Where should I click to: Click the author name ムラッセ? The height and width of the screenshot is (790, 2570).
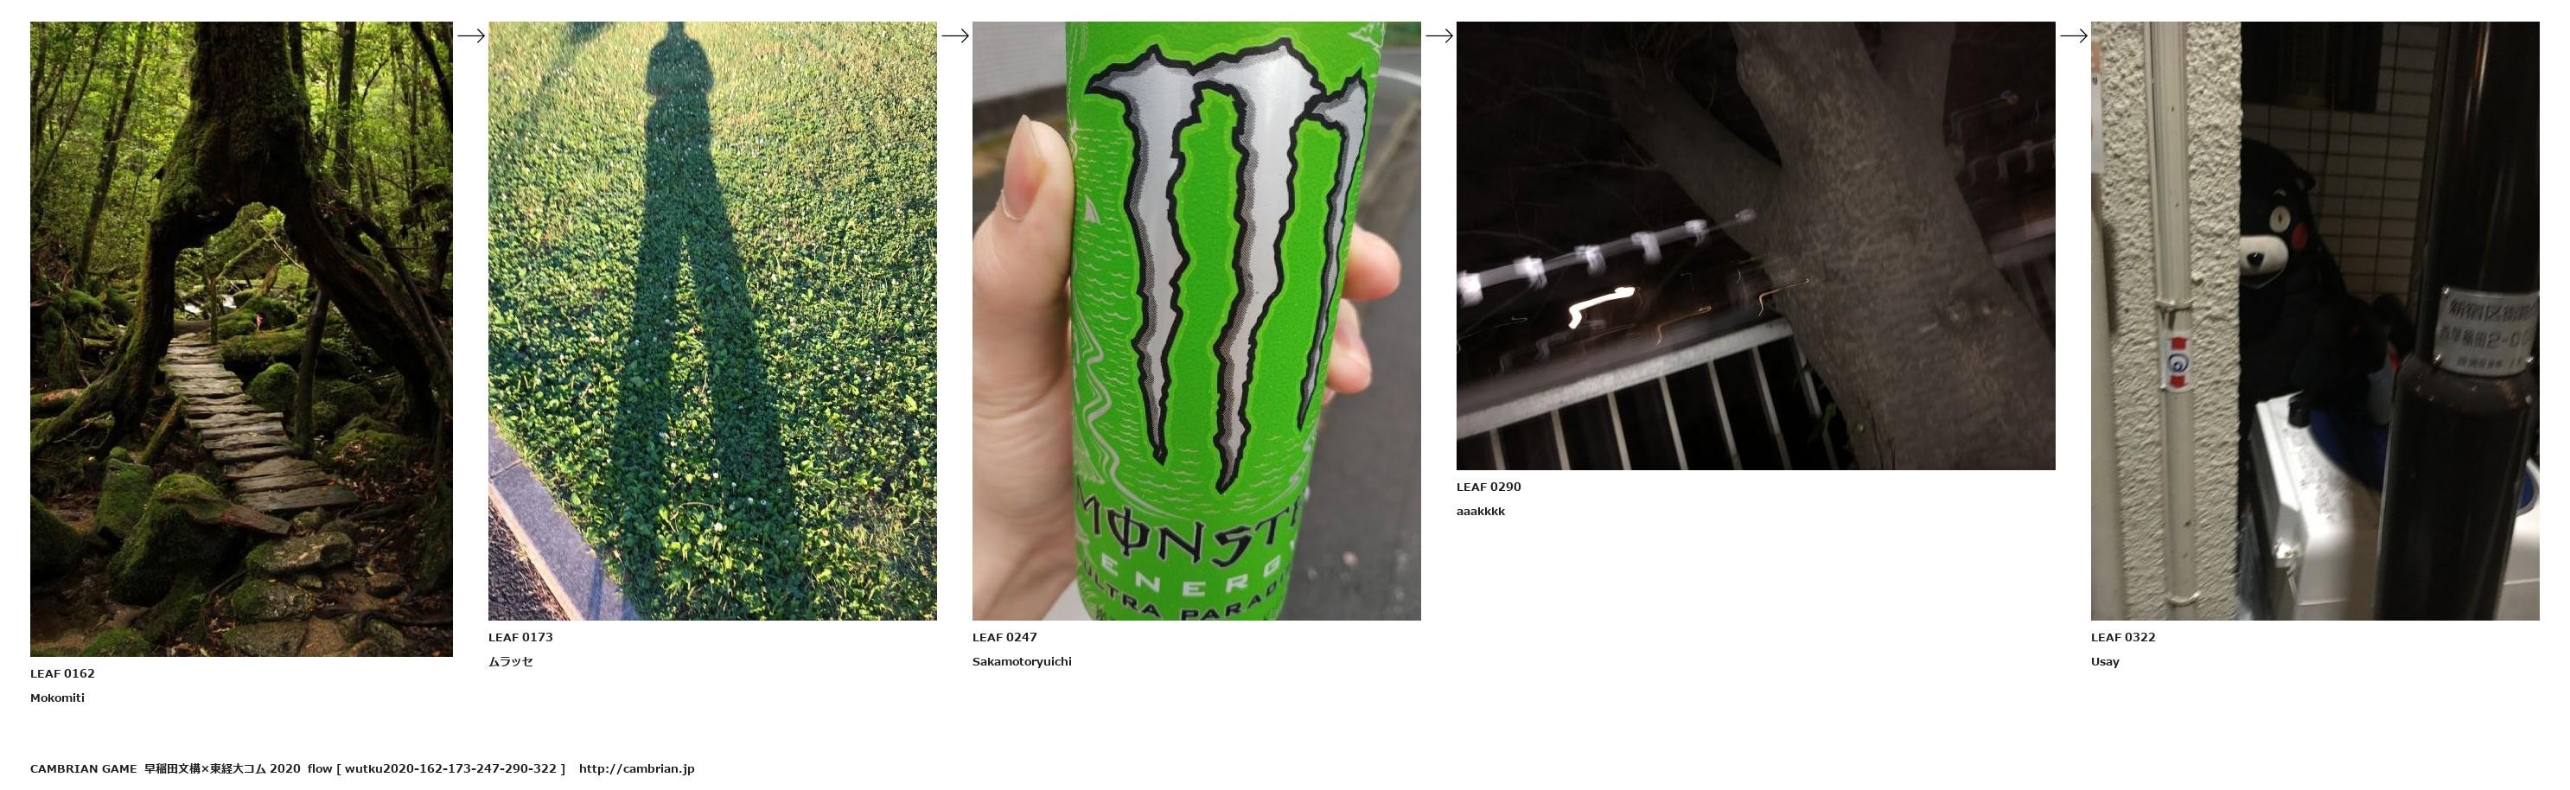511,661
